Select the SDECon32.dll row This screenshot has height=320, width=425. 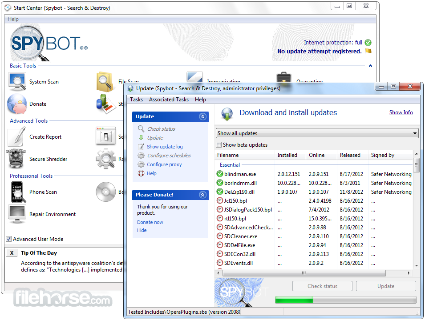[314, 254]
